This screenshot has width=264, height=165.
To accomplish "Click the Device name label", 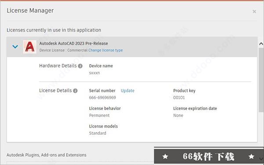I will point(101,66).
